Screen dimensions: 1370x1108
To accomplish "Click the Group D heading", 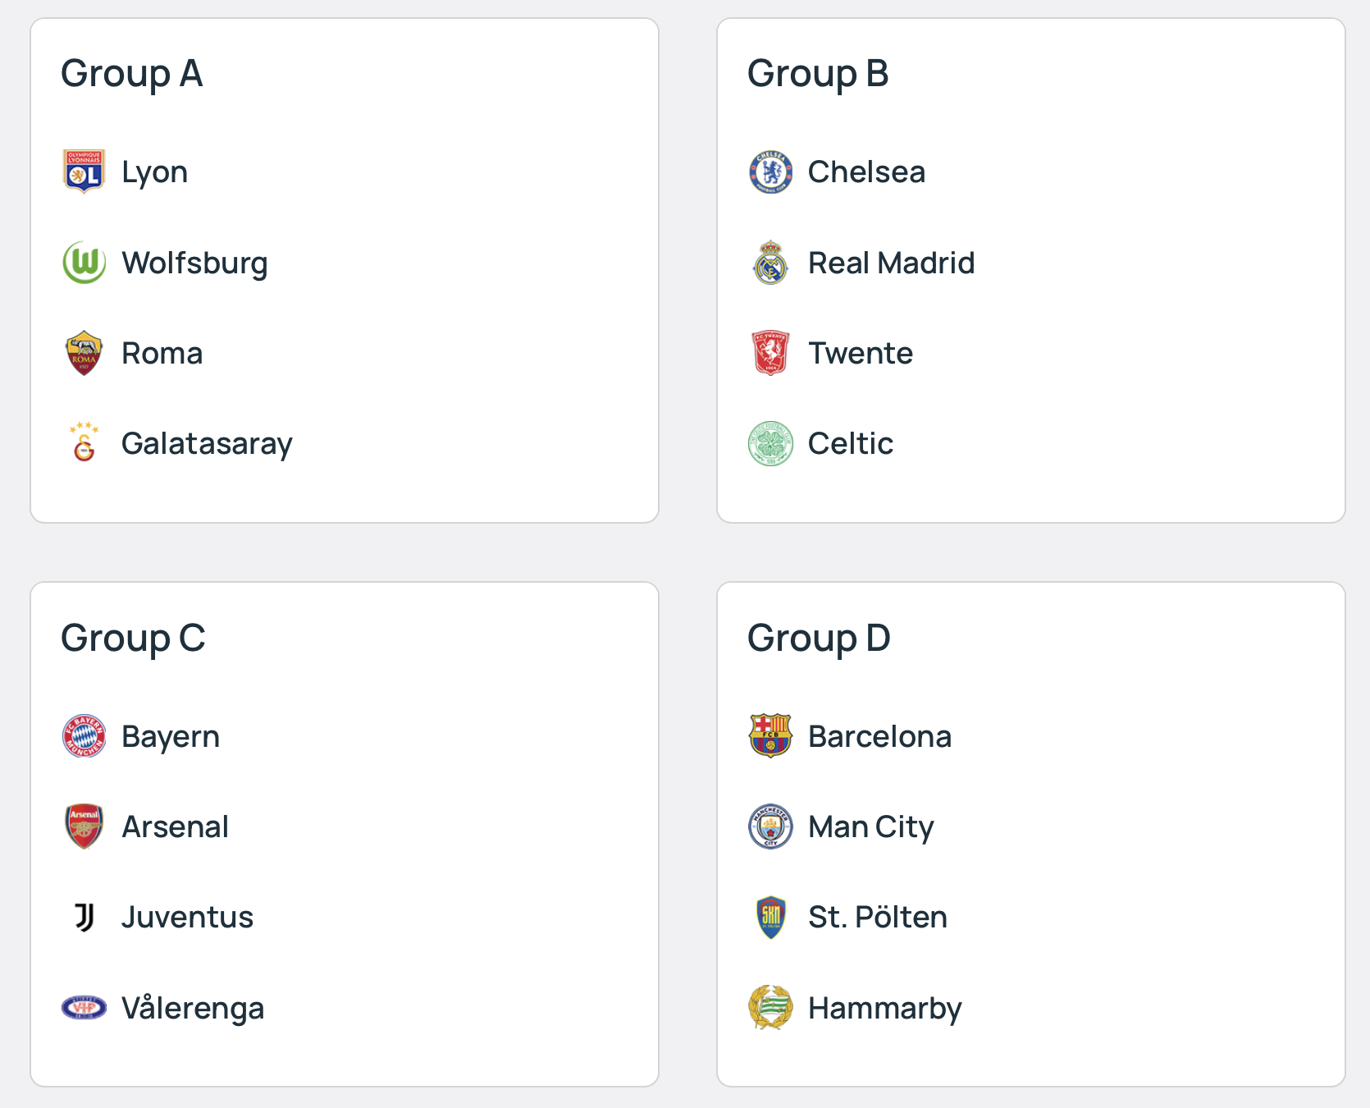I will (x=819, y=638).
